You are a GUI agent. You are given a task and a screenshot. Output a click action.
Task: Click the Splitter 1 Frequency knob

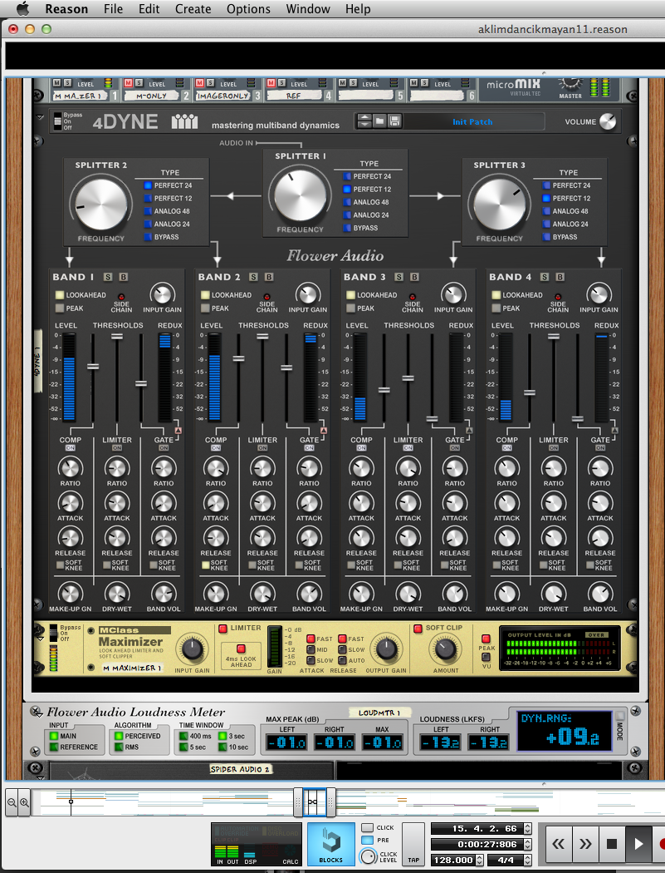pos(301,196)
